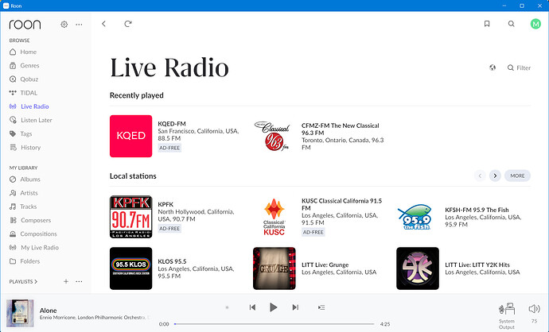Open KLOS 95.5 station title
Viewport: 549px width, 332px height.
tap(173, 261)
